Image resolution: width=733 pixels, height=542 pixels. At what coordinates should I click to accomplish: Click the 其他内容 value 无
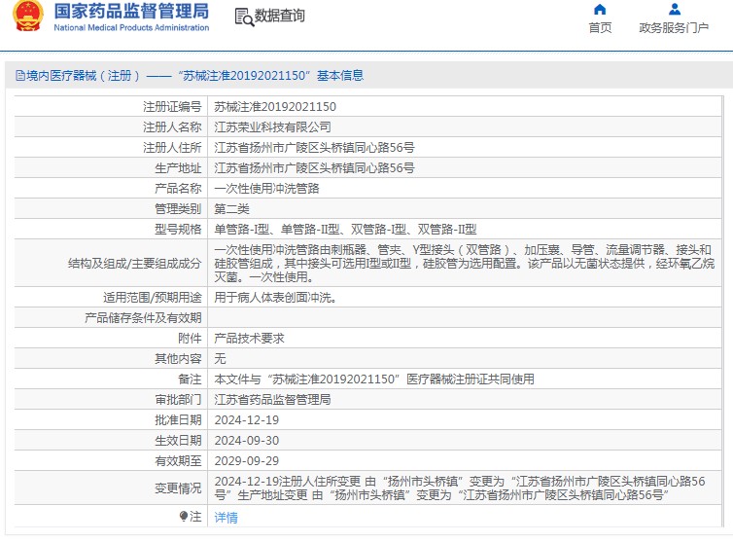(220, 358)
